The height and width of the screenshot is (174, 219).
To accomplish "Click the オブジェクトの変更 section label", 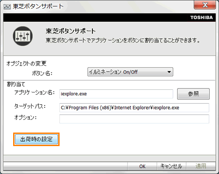I will pos(26,63).
